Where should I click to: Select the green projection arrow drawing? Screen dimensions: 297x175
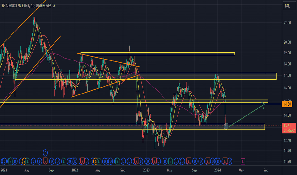246,115
